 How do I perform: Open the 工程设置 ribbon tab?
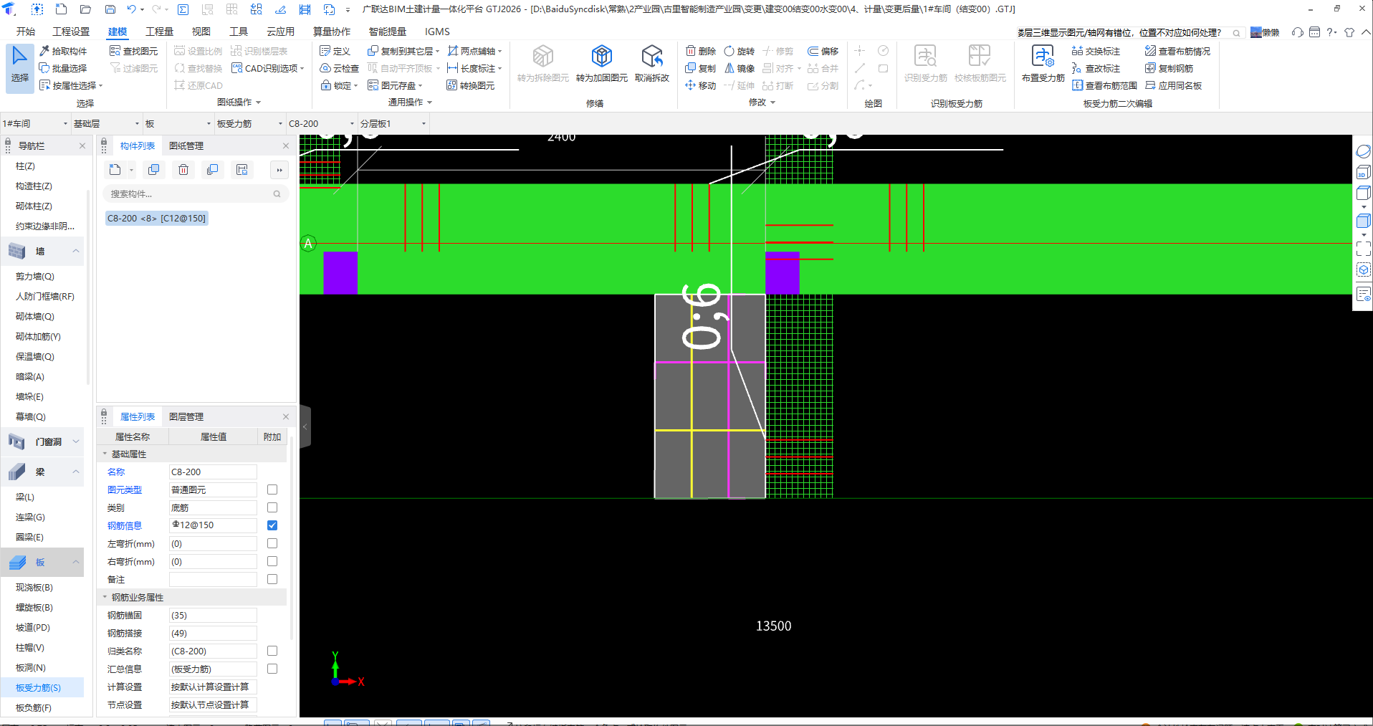pyautogui.click(x=71, y=32)
